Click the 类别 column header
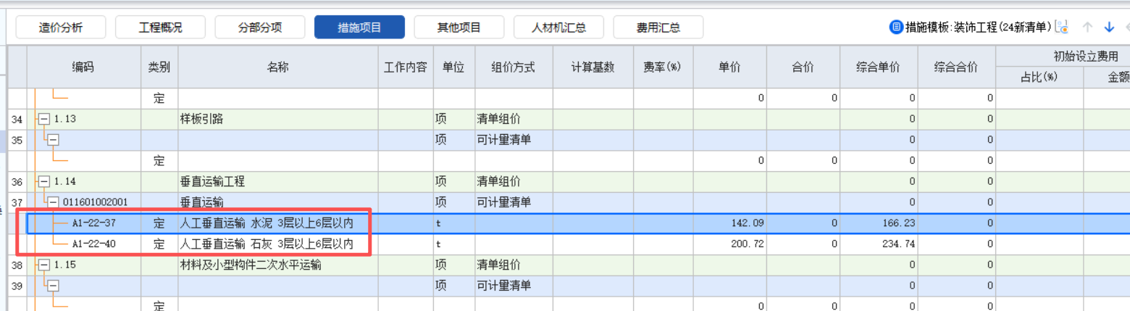 coord(159,67)
